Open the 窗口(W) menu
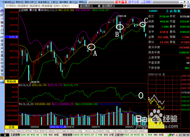The width and height of the screenshot is (190, 137). tap(74, 2)
